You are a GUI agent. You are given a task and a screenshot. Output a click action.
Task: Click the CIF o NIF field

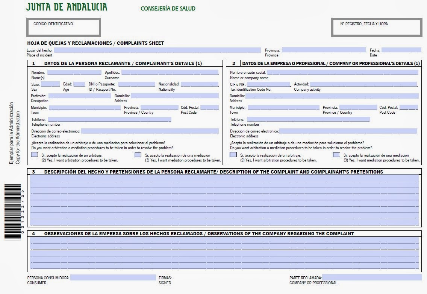pos(269,84)
